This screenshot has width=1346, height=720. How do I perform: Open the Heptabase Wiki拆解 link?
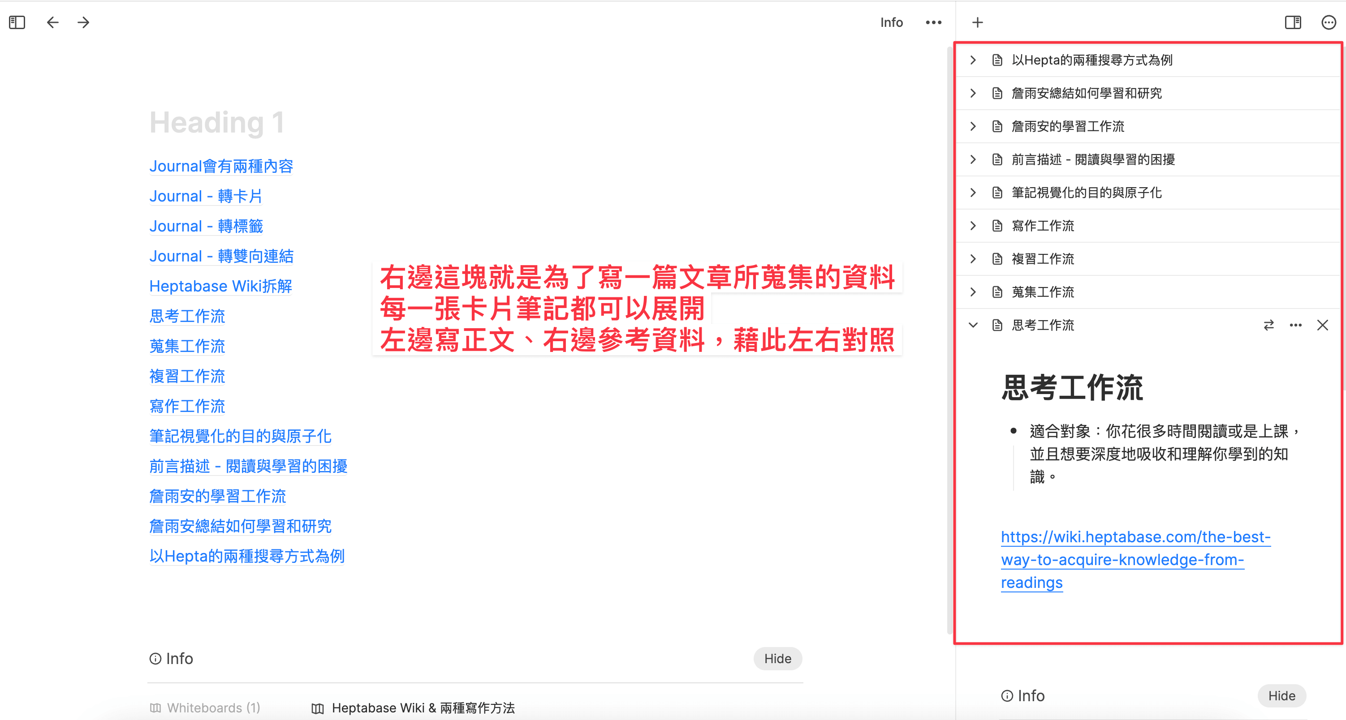(220, 286)
